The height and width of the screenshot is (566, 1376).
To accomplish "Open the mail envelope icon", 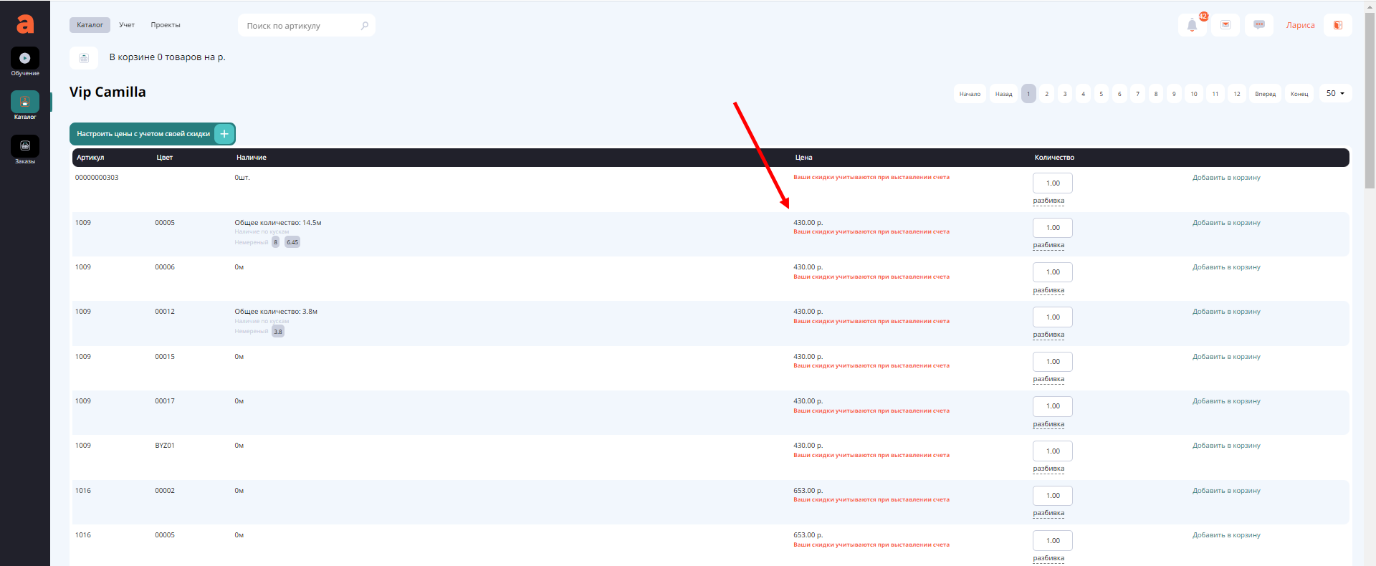I will (1225, 25).
